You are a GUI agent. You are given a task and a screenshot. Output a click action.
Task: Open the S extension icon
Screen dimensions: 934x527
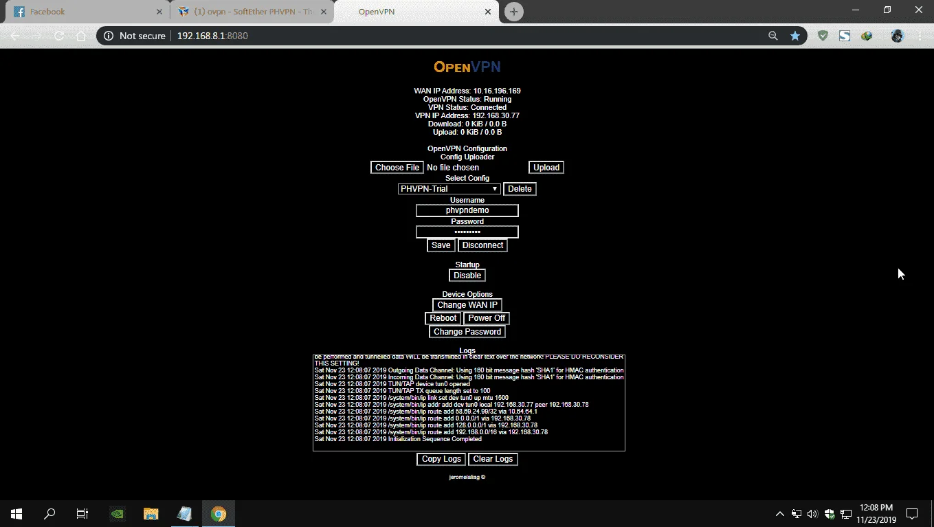point(845,36)
